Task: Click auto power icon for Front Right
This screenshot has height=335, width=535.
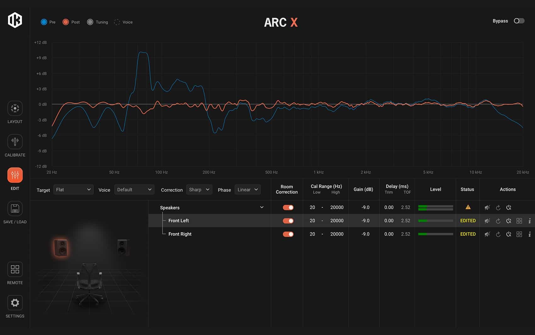Action: (509, 234)
